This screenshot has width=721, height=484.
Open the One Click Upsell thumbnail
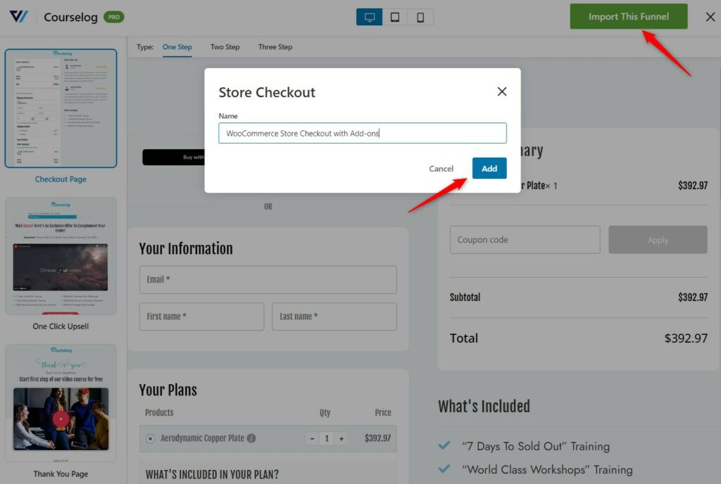[x=61, y=256]
